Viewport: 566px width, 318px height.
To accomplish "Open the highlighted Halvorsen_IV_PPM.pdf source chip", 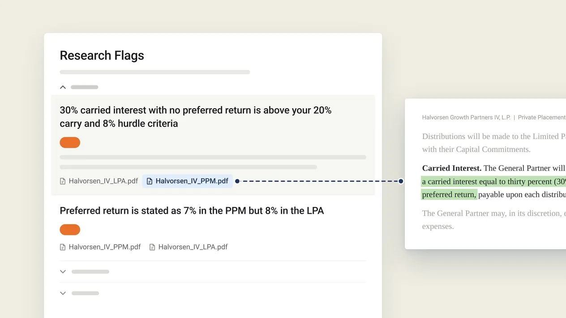I will tap(188, 181).
